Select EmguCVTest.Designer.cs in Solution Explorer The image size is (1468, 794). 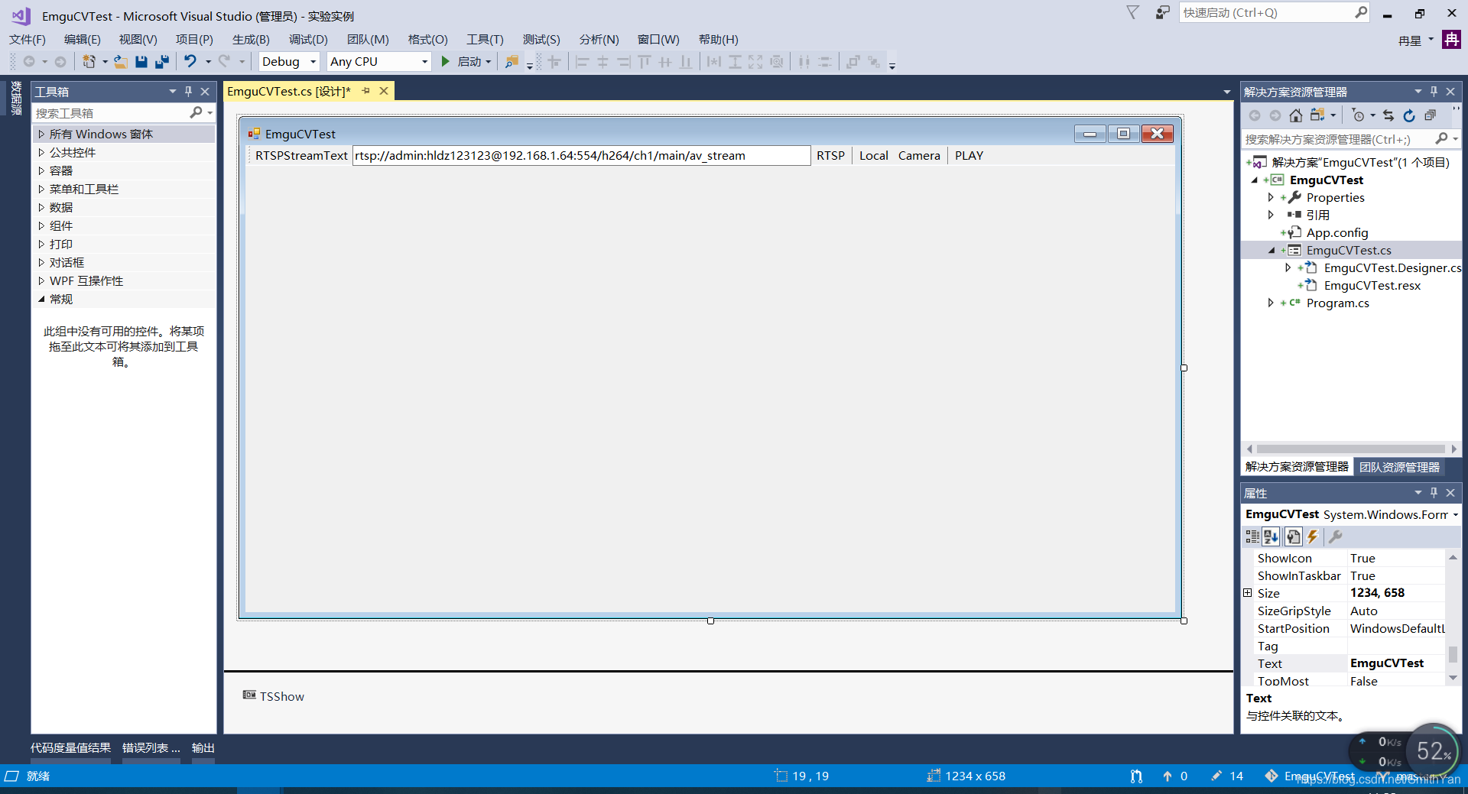1392,267
